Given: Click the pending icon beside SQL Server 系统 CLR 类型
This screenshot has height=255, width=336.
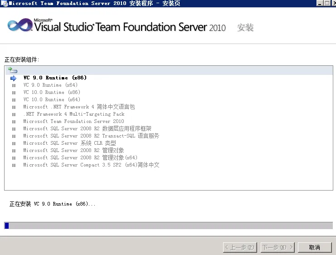Looking at the screenshot, I should 14,143.
